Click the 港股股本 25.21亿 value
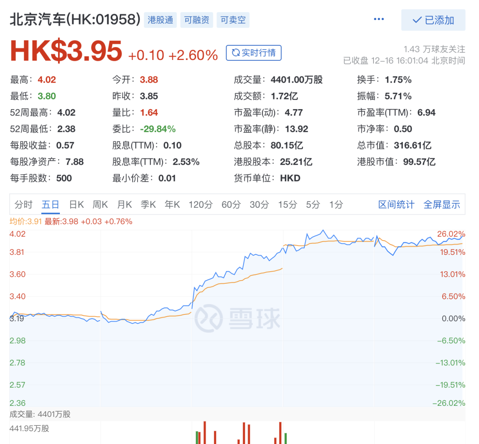Screen dimensions: 479x444 [296, 162]
